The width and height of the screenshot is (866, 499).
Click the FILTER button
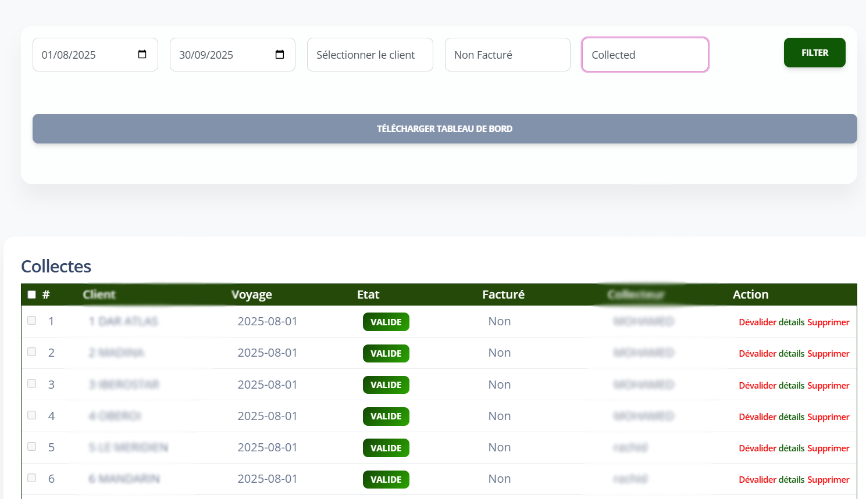[814, 52]
